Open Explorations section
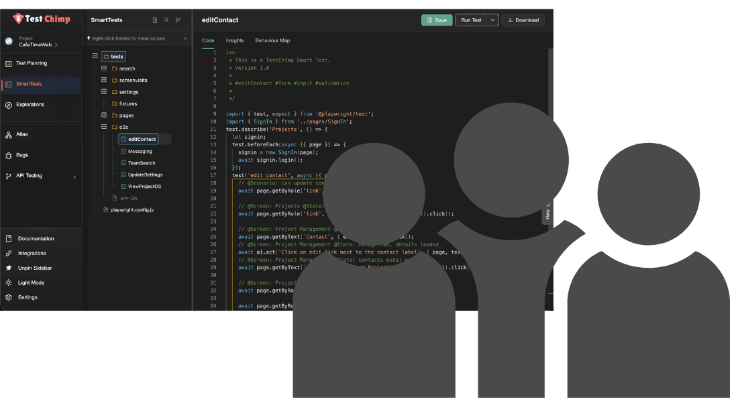This screenshot has height=406, width=738. click(30, 105)
